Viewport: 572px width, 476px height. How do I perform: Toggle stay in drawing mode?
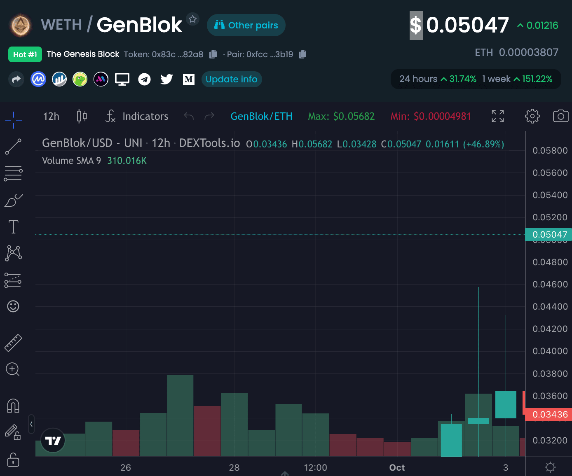pyautogui.click(x=13, y=432)
